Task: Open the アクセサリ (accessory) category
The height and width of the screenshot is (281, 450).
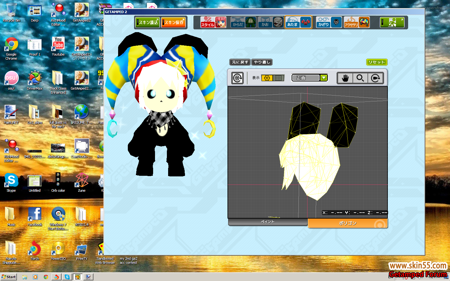Action: pos(351,22)
